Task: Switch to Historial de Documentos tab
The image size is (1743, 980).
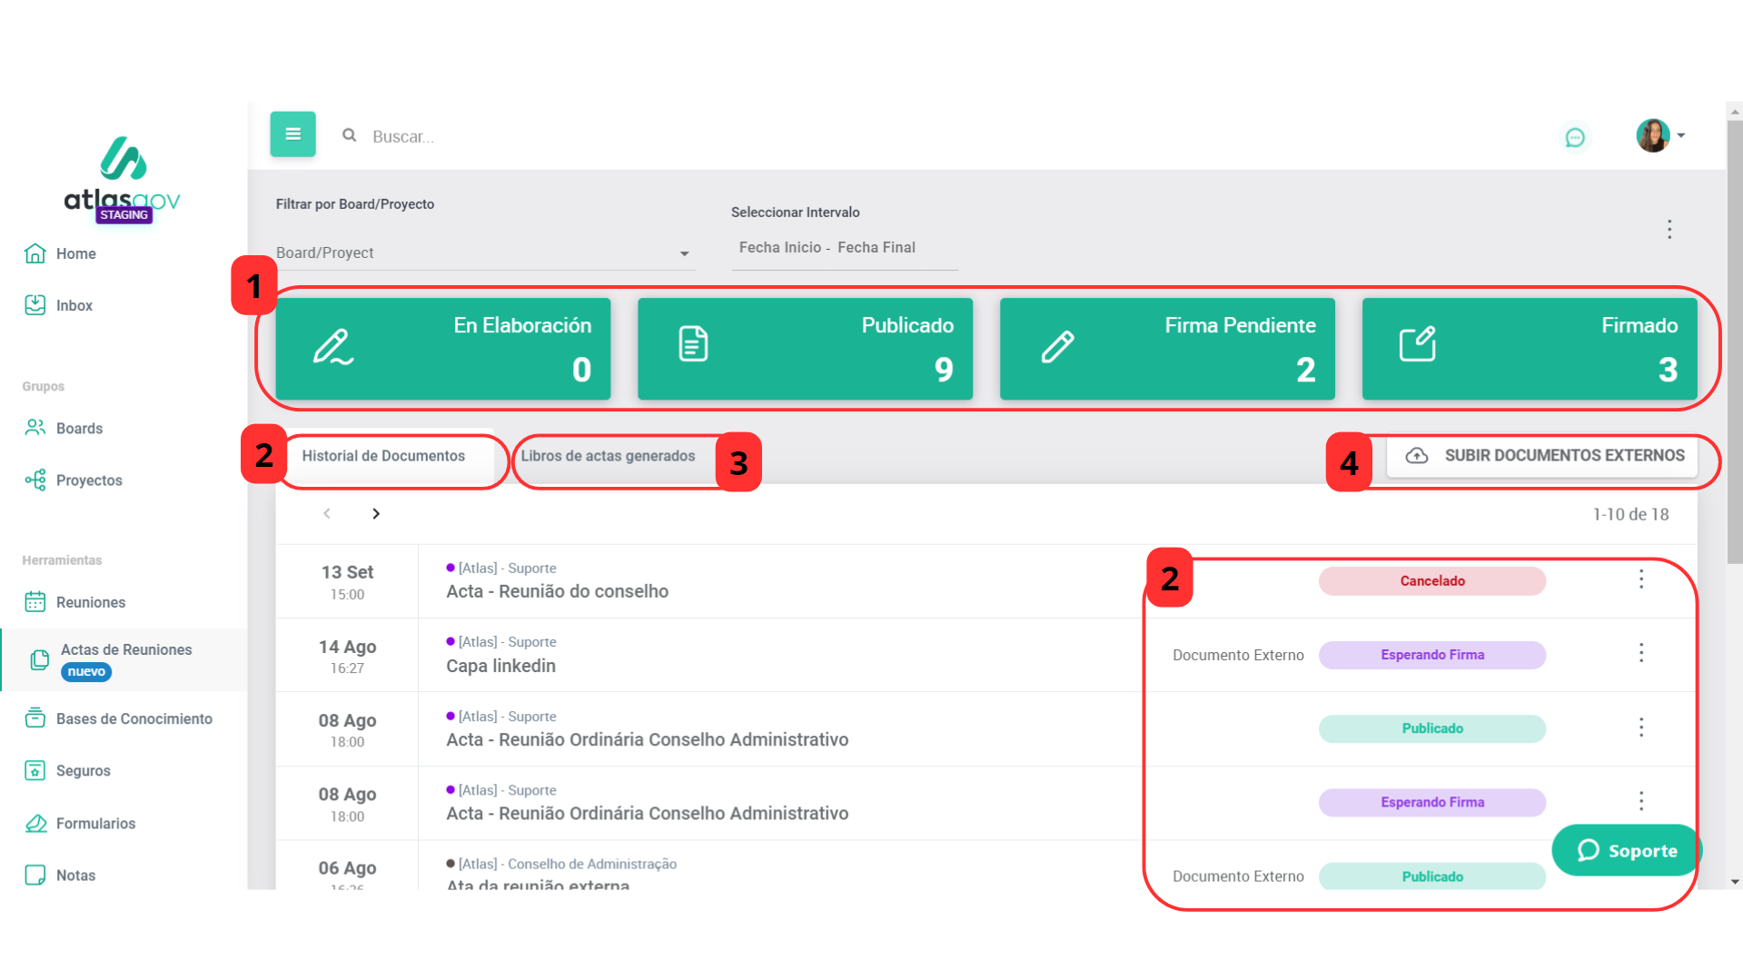Action: 383,456
